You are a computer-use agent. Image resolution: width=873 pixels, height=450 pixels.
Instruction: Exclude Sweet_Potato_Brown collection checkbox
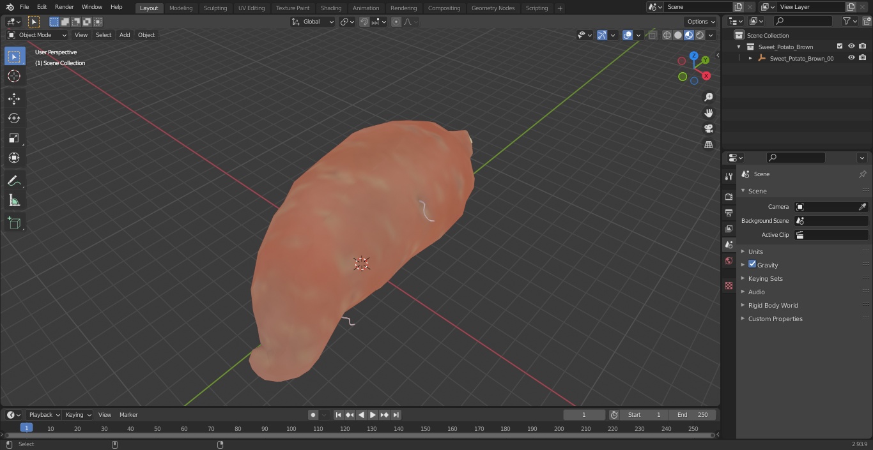(x=840, y=47)
